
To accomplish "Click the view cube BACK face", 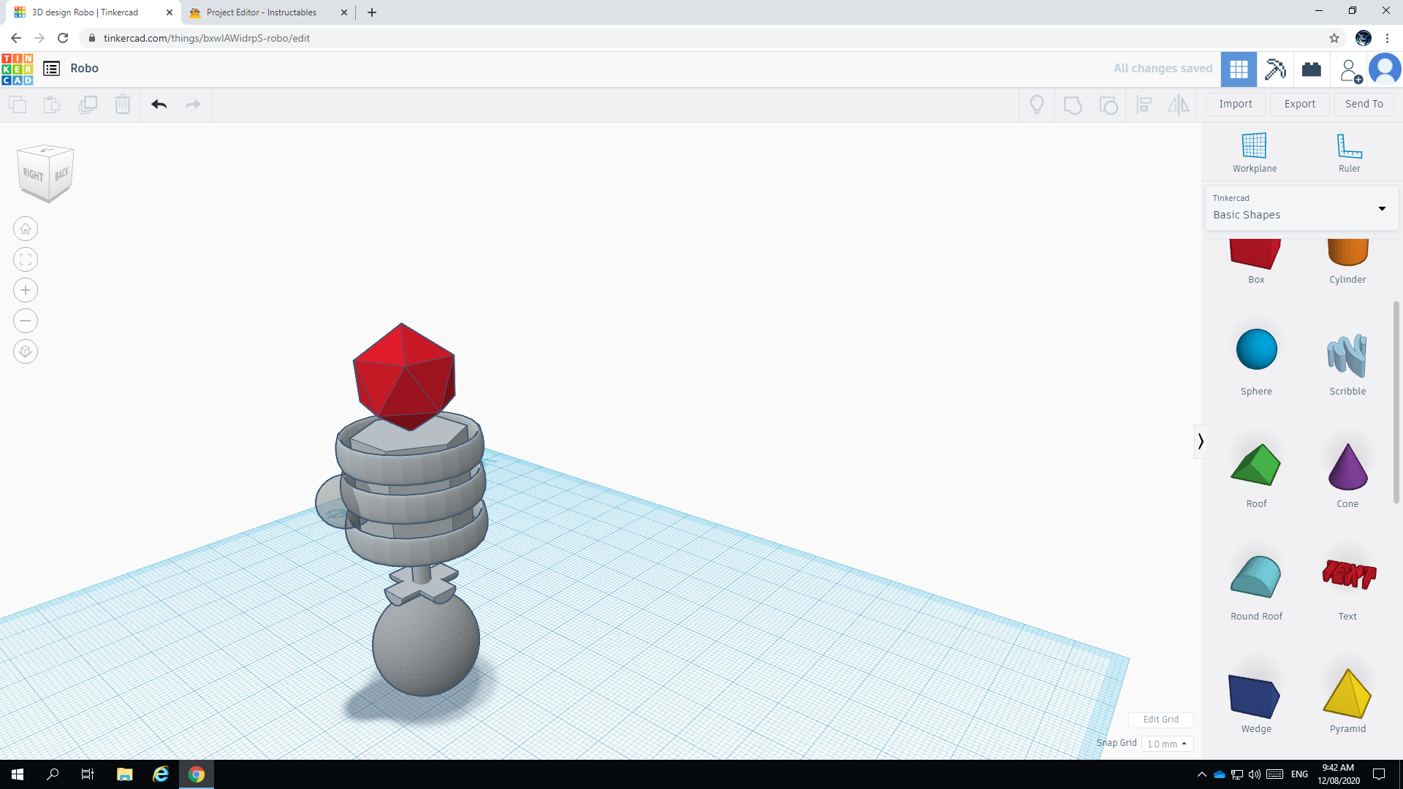I will (x=61, y=173).
